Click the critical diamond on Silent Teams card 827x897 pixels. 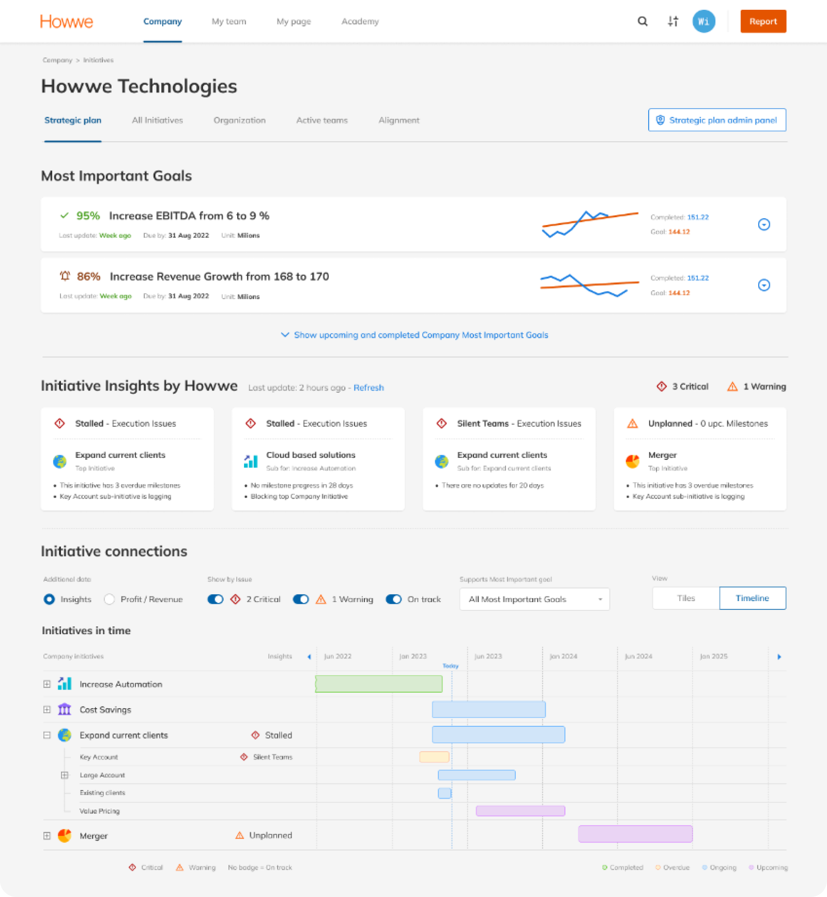point(441,423)
